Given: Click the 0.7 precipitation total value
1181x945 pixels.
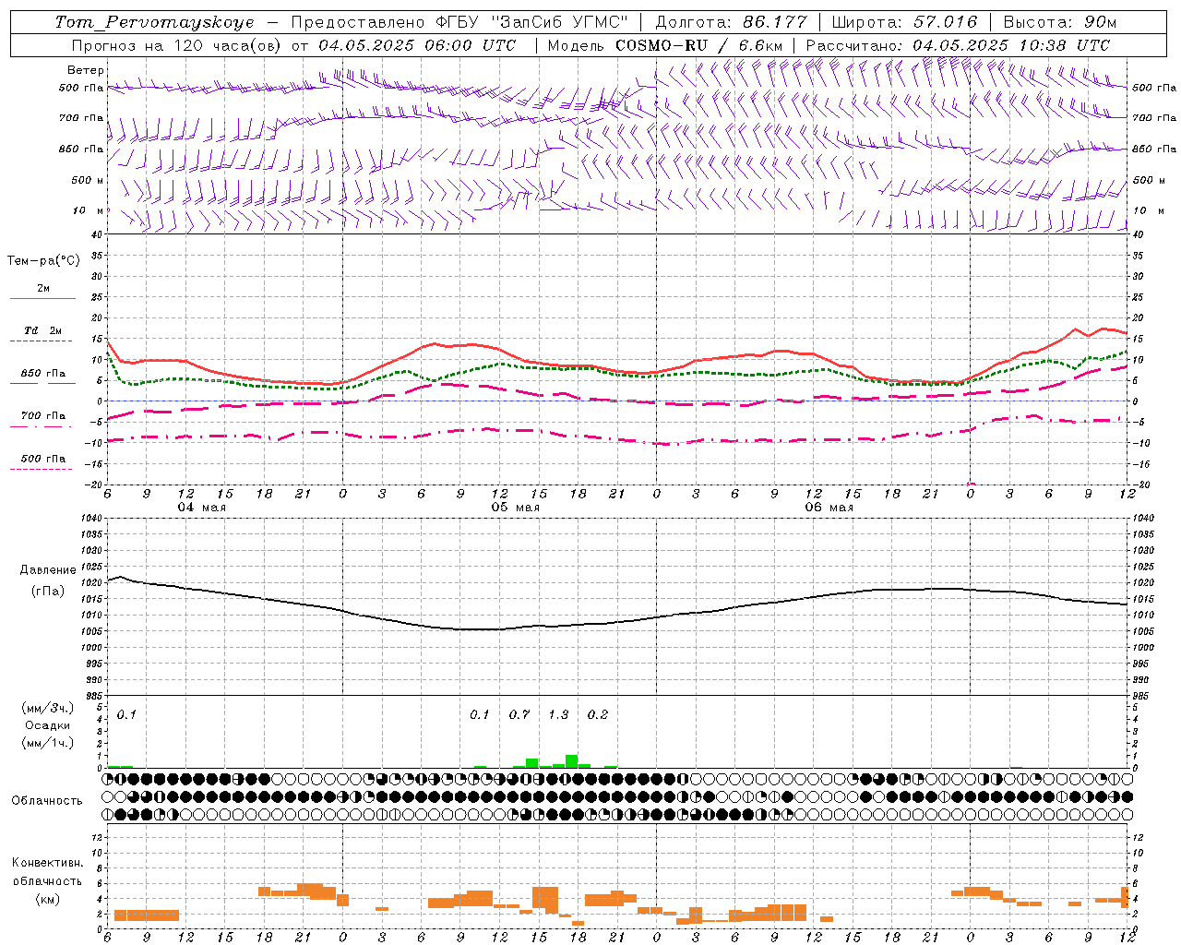Looking at the screenshot, I should click(519, 715).
